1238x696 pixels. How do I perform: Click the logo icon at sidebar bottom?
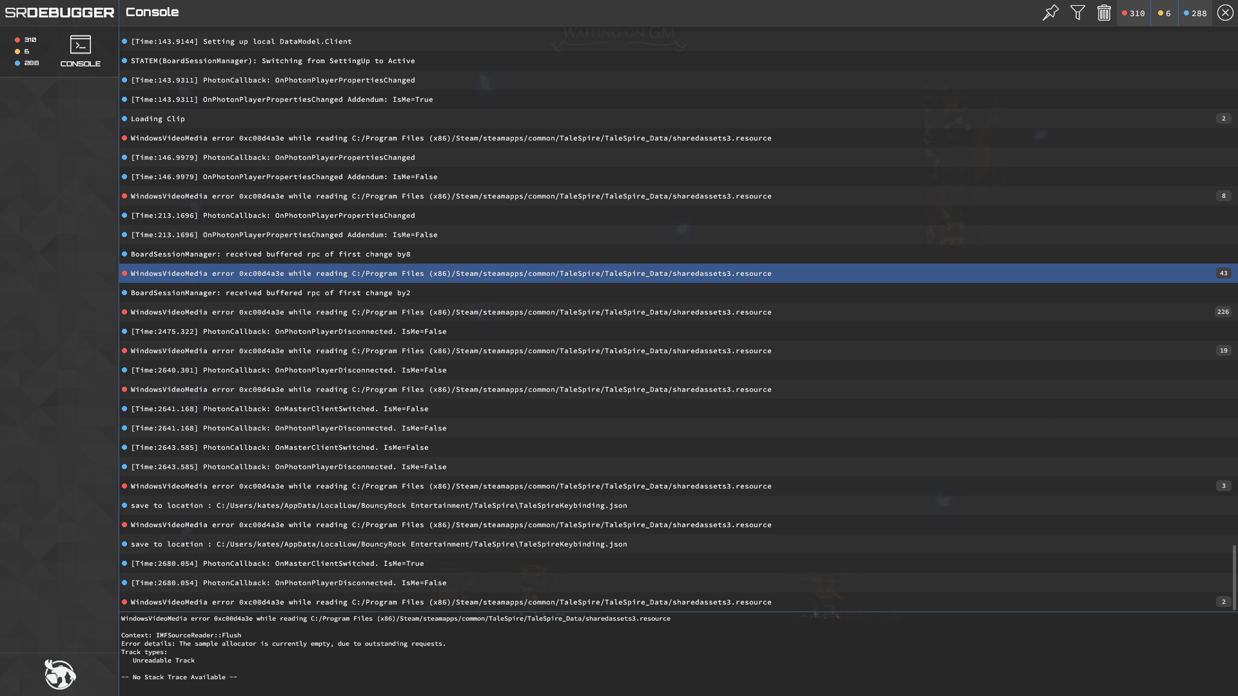[x=60, y=674]
